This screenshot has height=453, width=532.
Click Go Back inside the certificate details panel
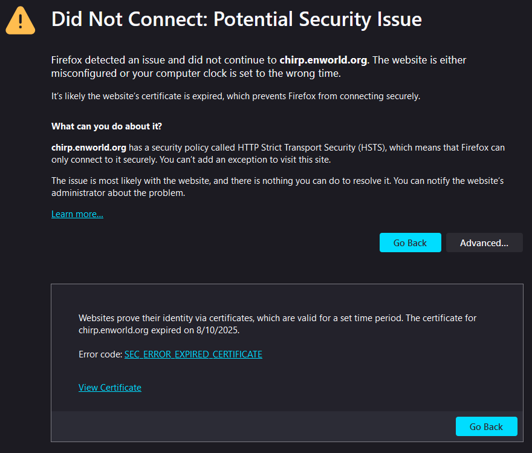(486, 426)
